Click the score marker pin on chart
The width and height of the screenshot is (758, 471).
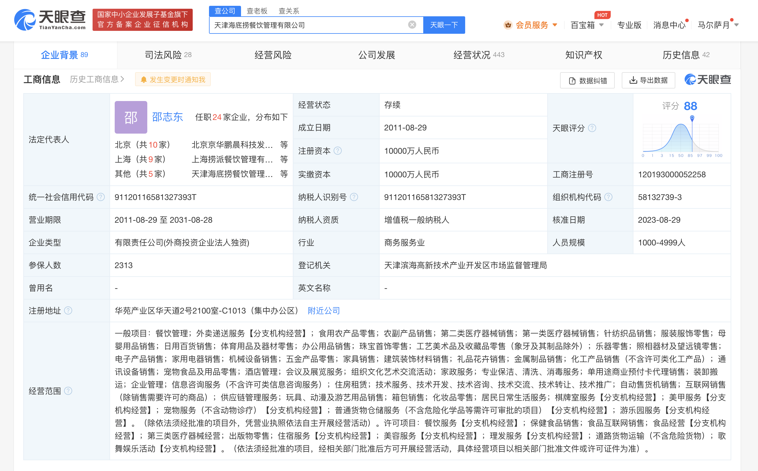[692, 118]
